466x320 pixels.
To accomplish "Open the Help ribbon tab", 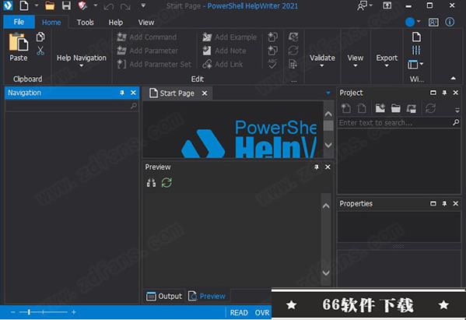I will 116,23.
